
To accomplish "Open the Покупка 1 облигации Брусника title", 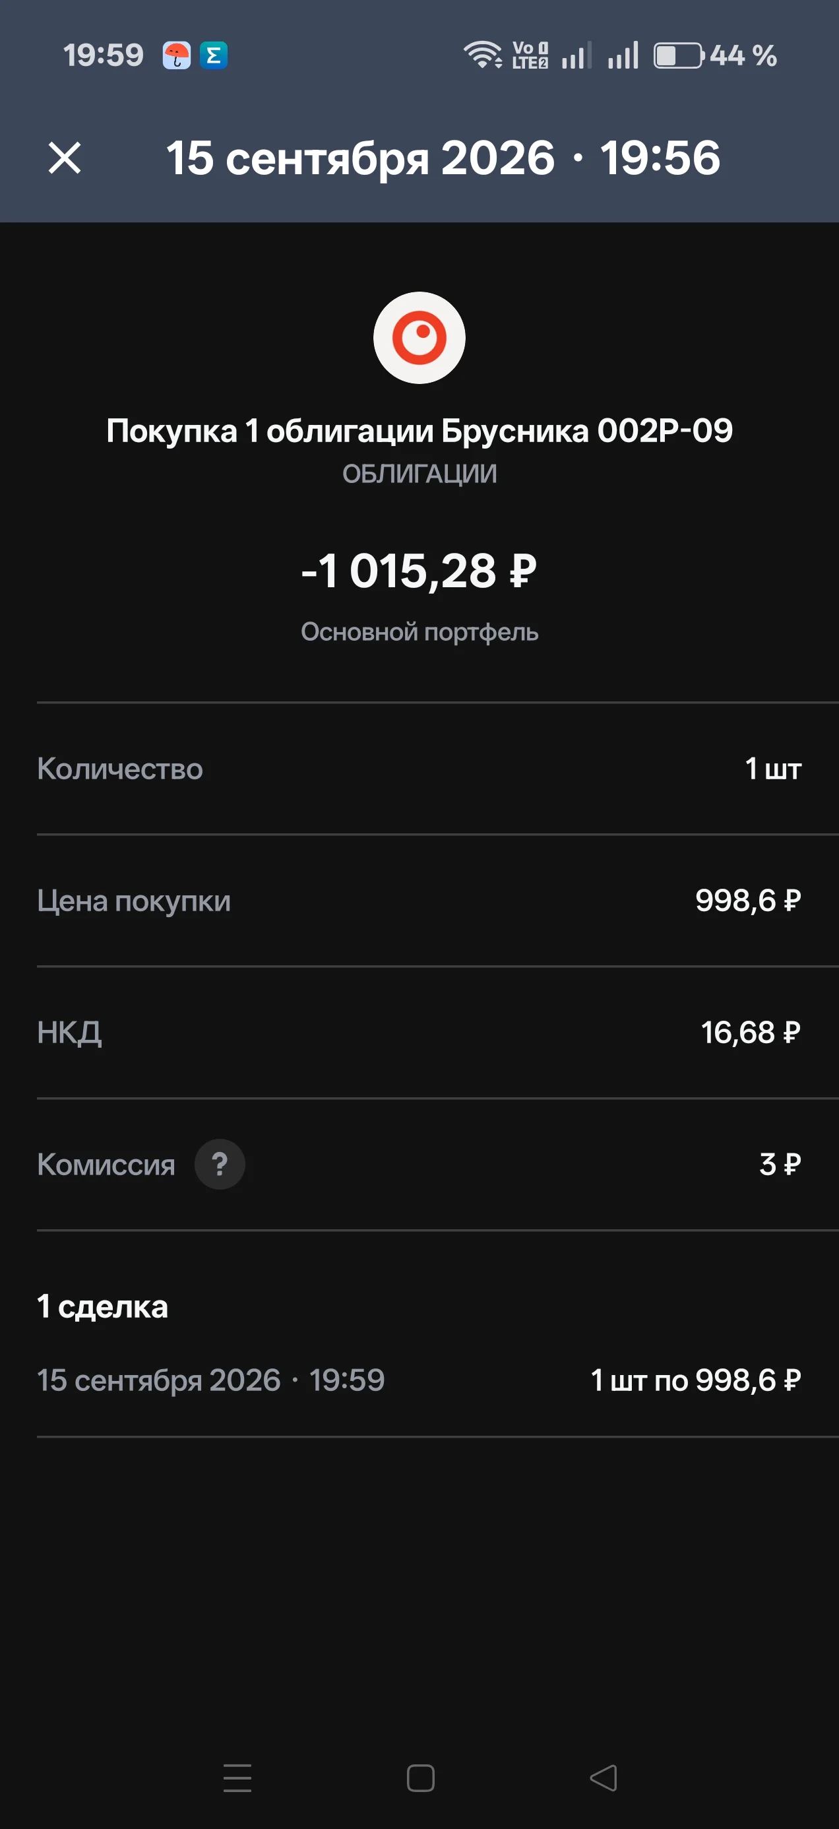I will pos(419,430).
